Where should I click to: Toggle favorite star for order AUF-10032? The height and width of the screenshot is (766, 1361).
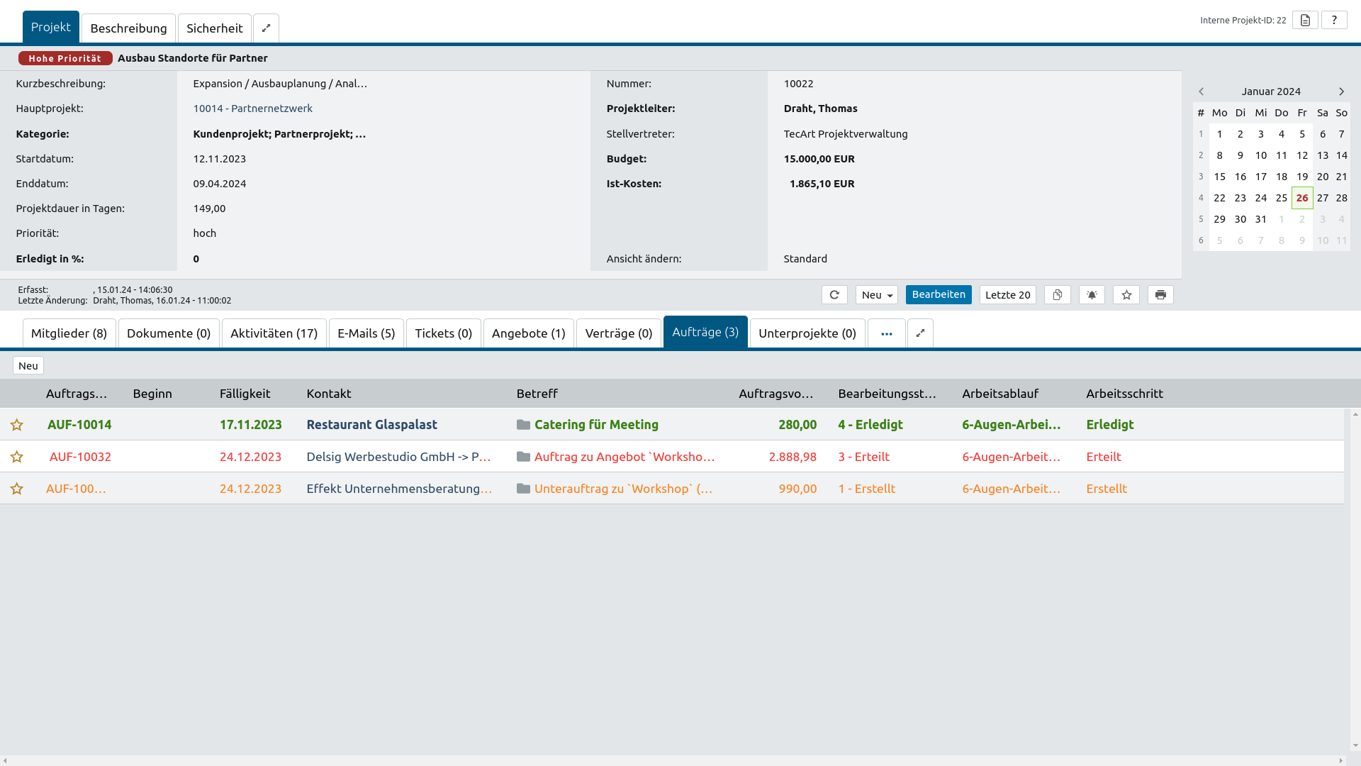(x=17, y=457)
